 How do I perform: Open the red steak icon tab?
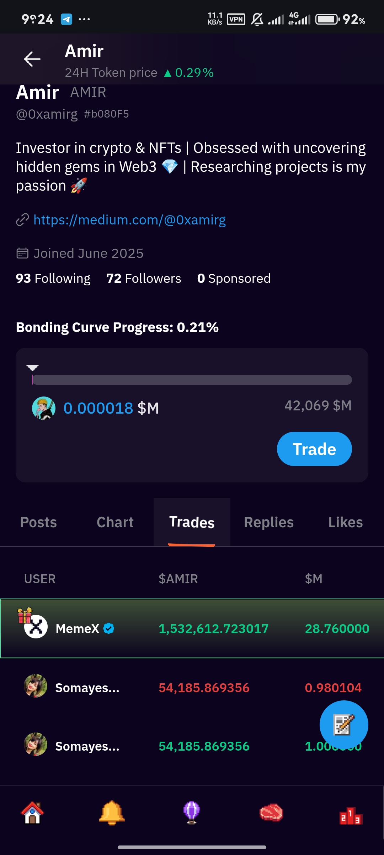pyautogui.click(x=271, y=813)
